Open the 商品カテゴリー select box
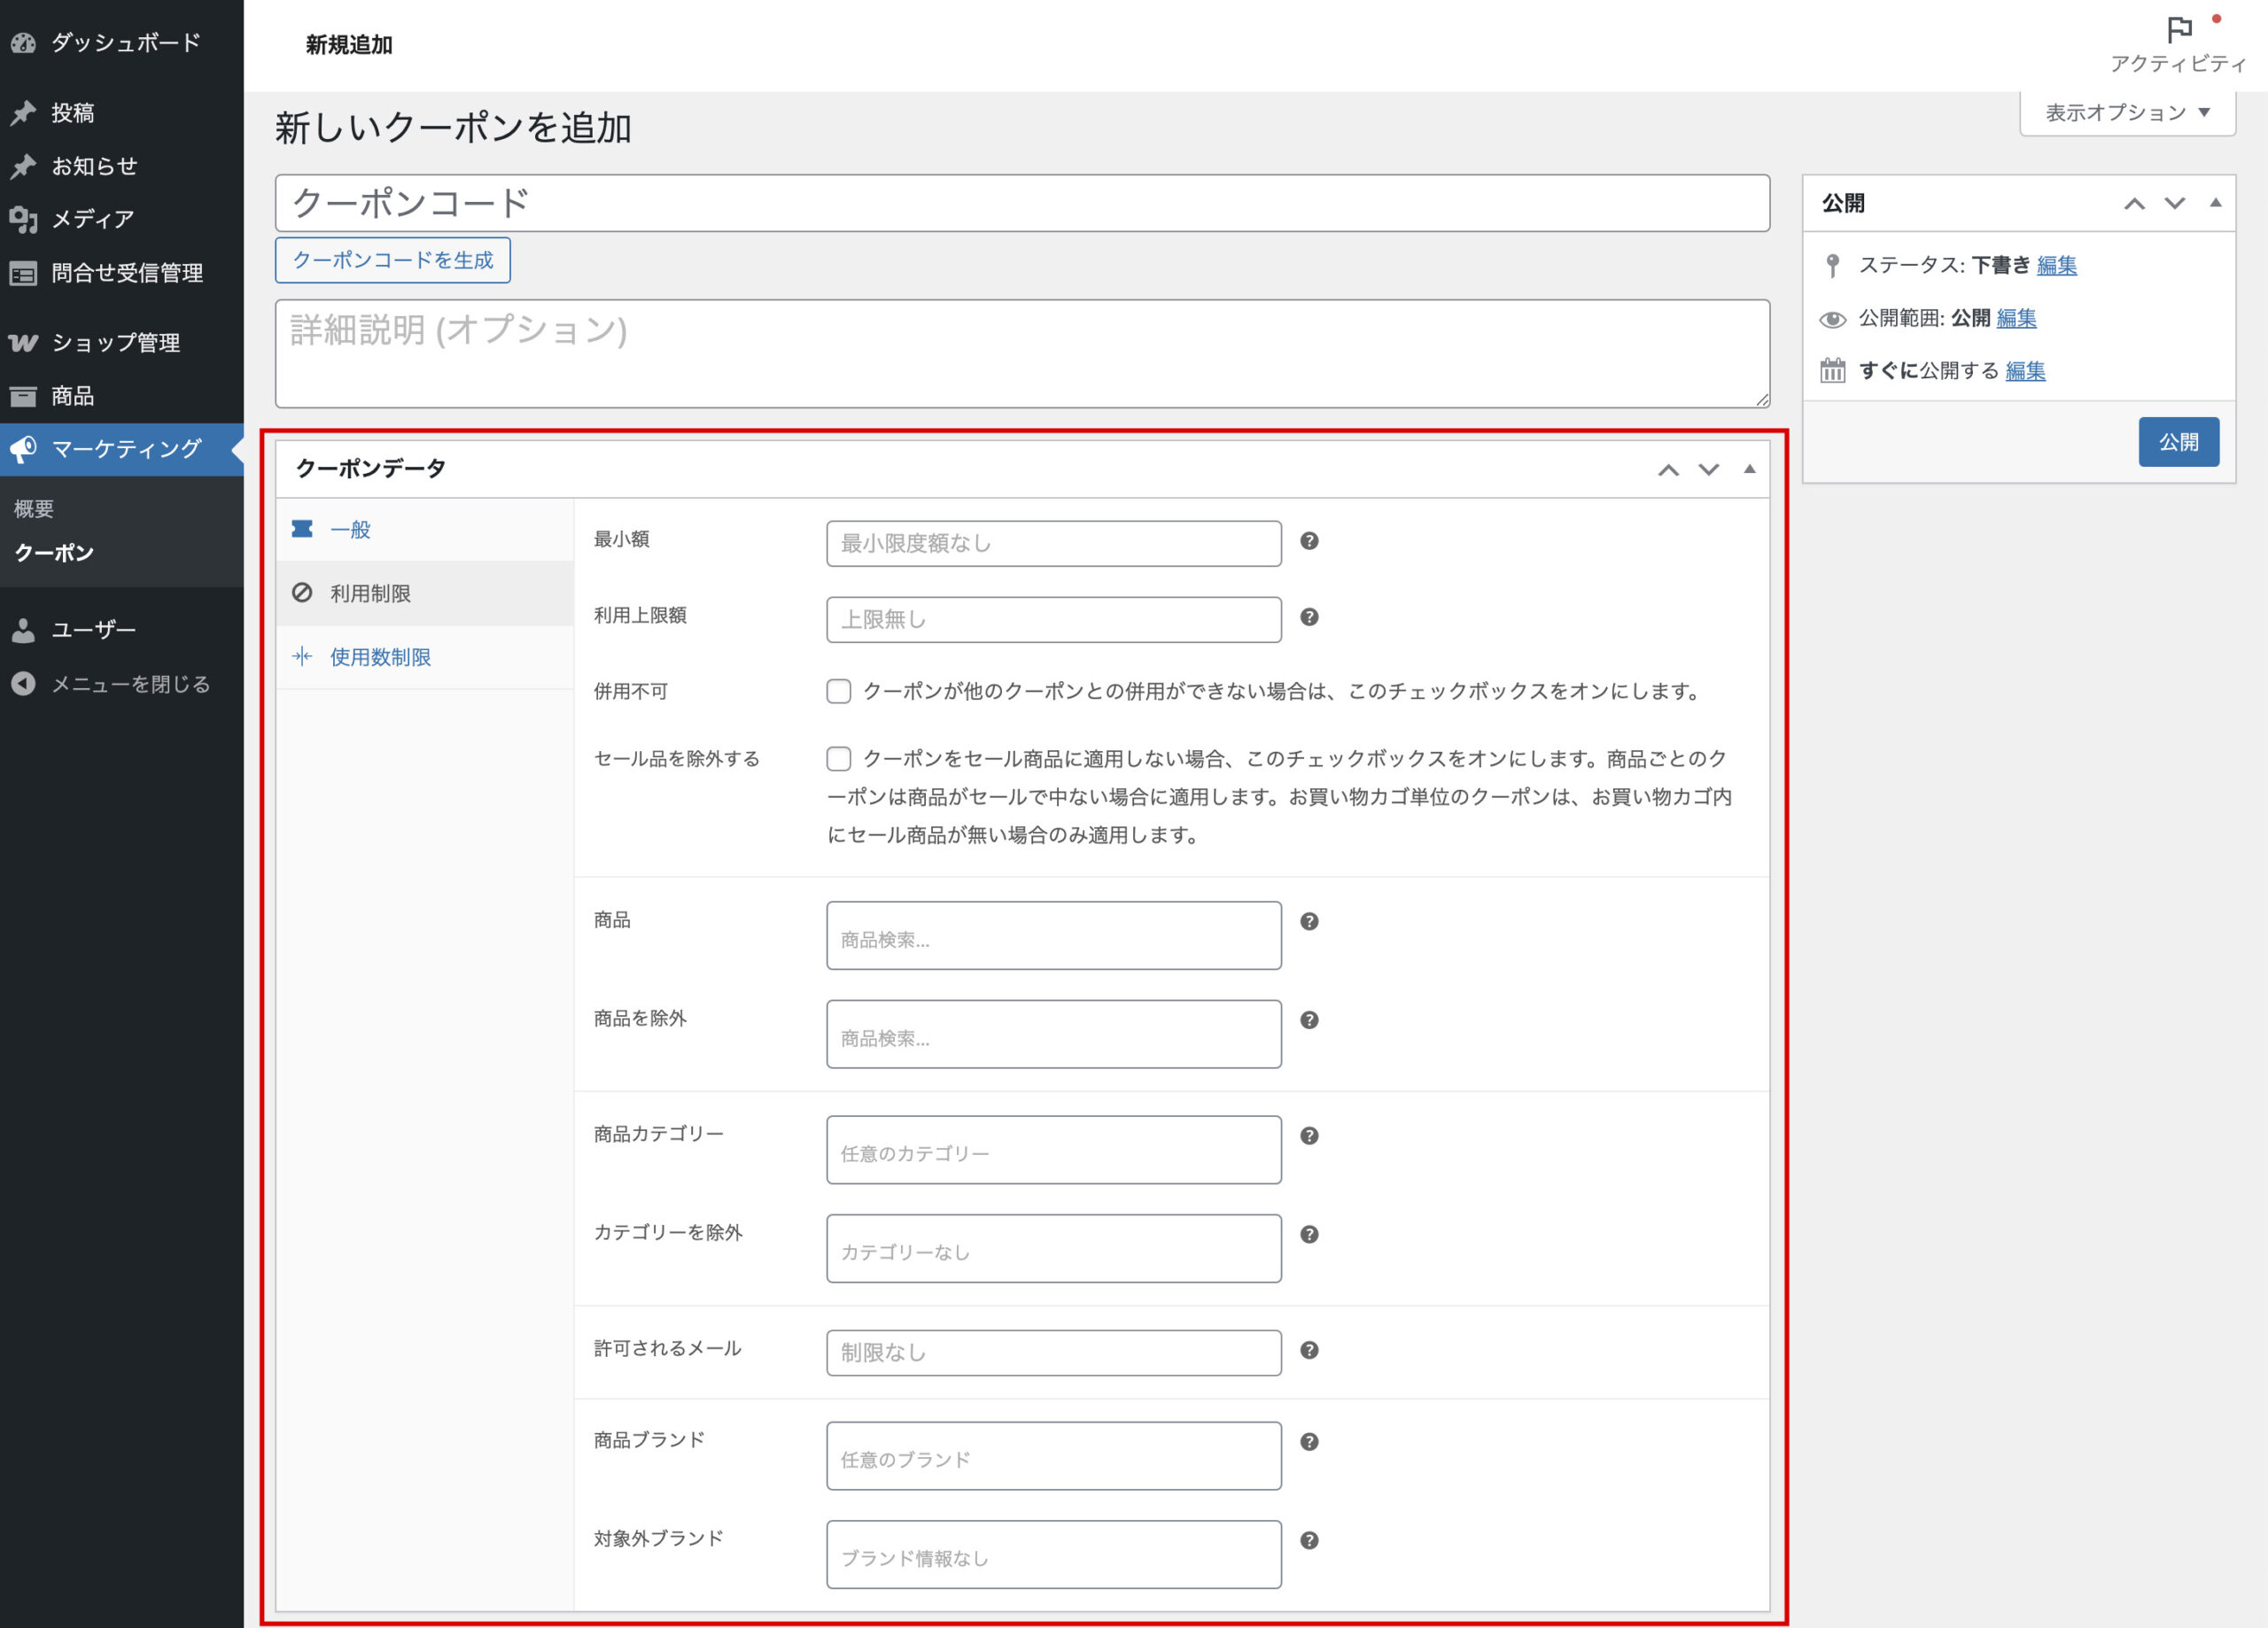 [x=1053, y=1150]
